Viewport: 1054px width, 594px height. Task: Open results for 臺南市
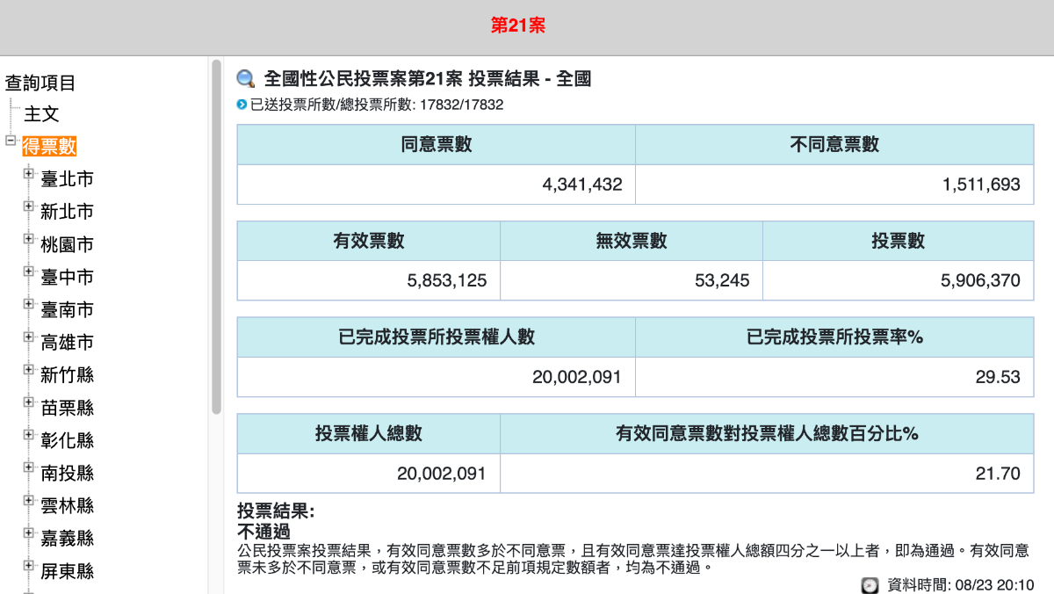(x=67, y=309)
